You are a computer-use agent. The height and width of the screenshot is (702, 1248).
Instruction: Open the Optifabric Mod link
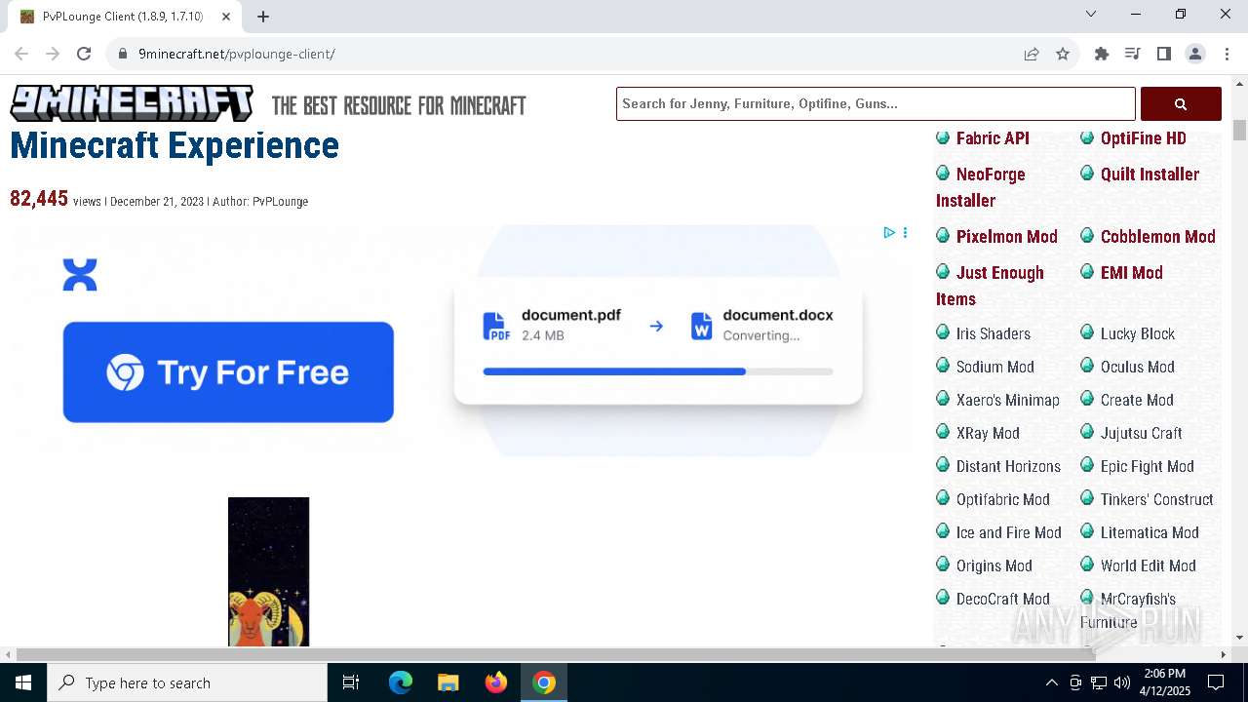click(x=1003, y=499)
